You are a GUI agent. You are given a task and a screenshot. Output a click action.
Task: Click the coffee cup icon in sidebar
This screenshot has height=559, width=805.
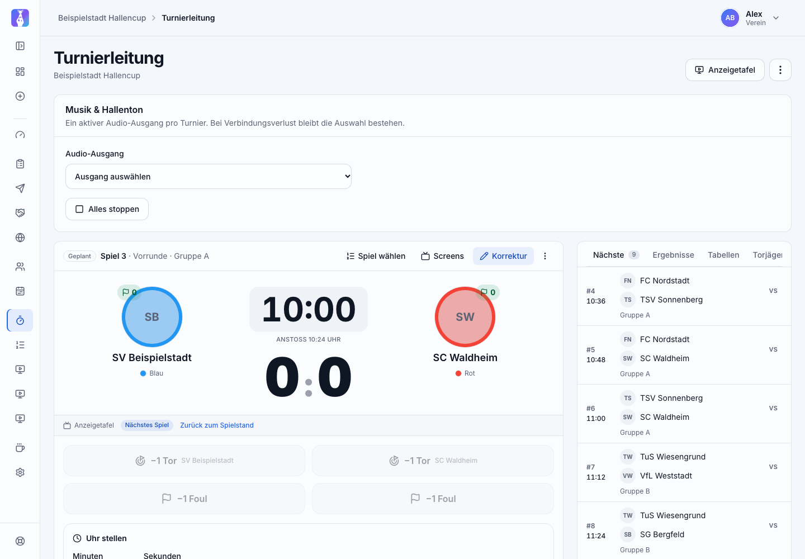point(20,448)
